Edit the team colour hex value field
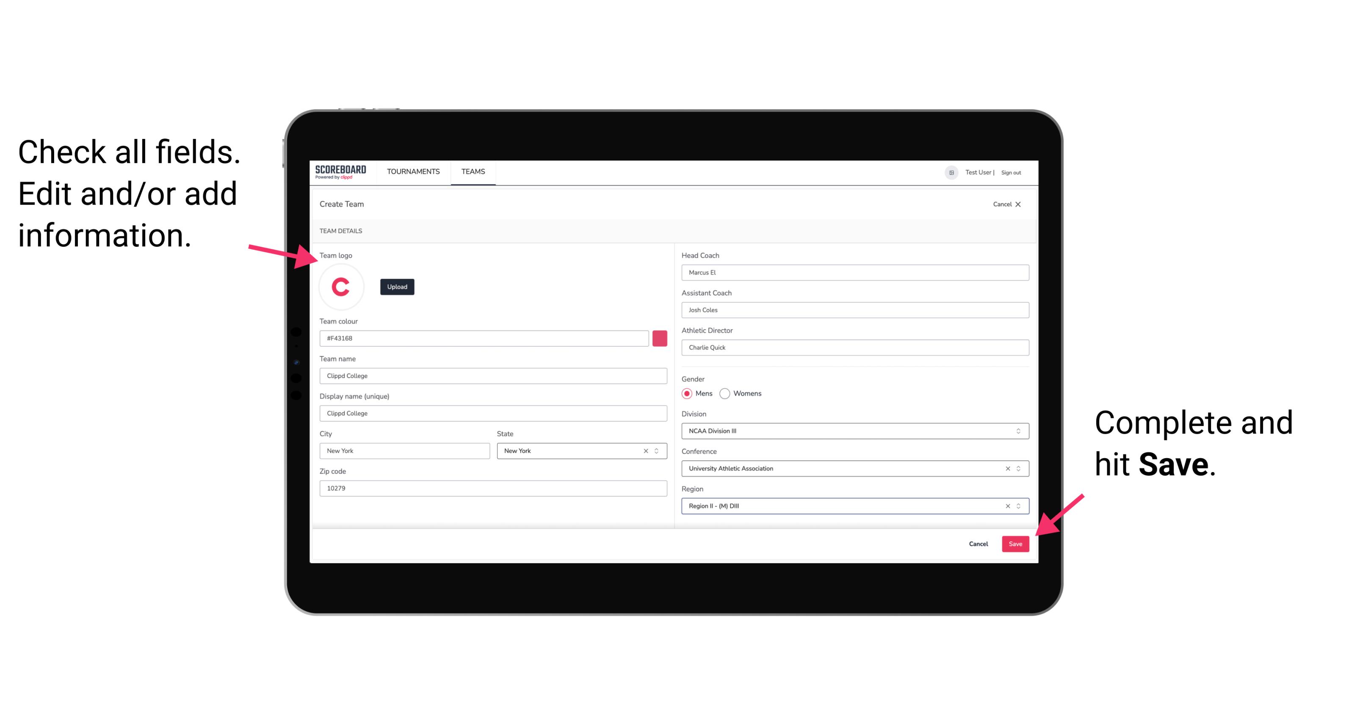 [484, 338]
